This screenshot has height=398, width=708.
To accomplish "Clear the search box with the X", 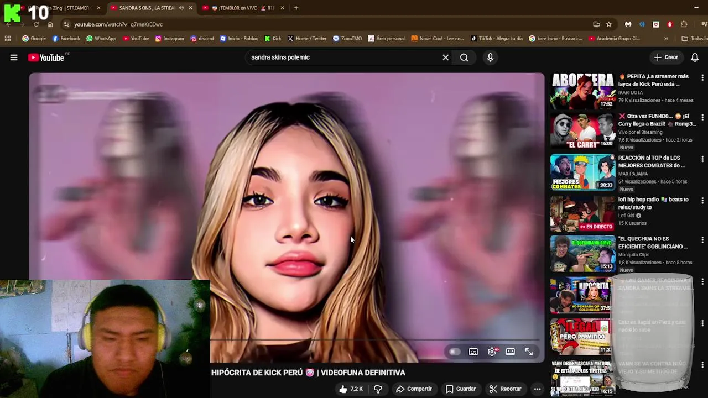I will coord(445,57).
